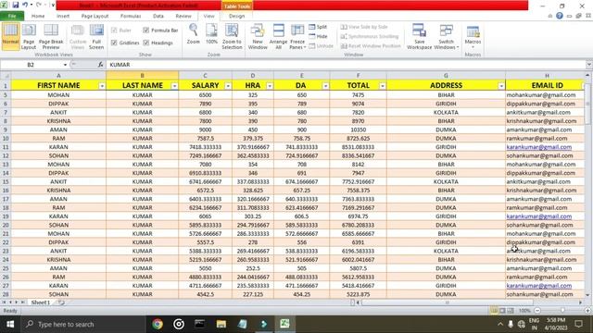Click Zoom to Selection

tap(232, 37)
